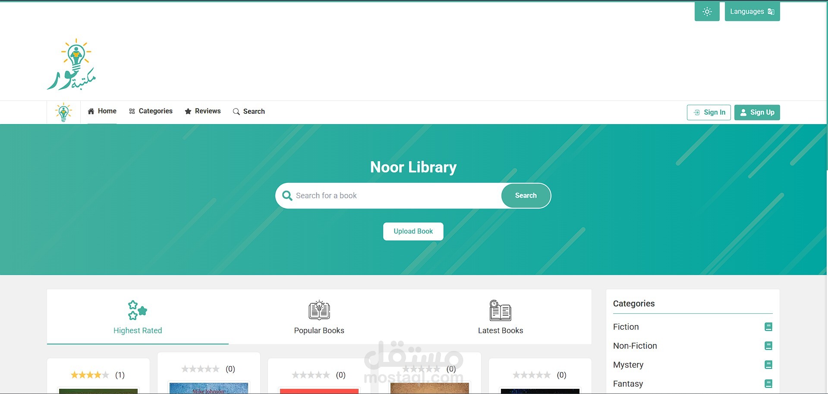Click the magnifier icon inside the search bar
Image resolution: width=828 pixels, height=394 pixels.
286,195
